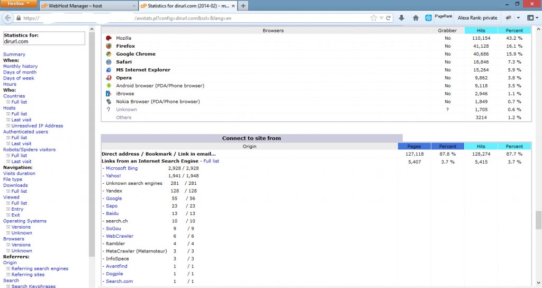
Task: Reload the page with the refresh icon
Action: coord(388,18)
